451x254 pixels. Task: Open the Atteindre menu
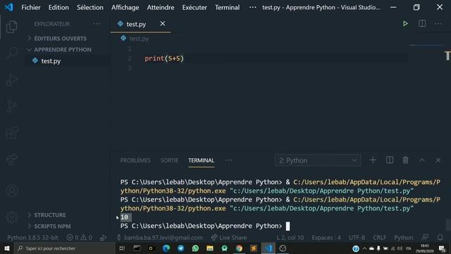pos(161,8)
